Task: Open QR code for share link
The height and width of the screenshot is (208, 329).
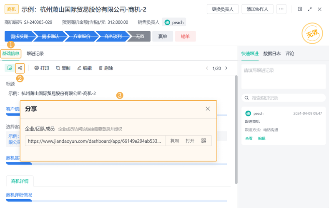Action: coord(203,141)
